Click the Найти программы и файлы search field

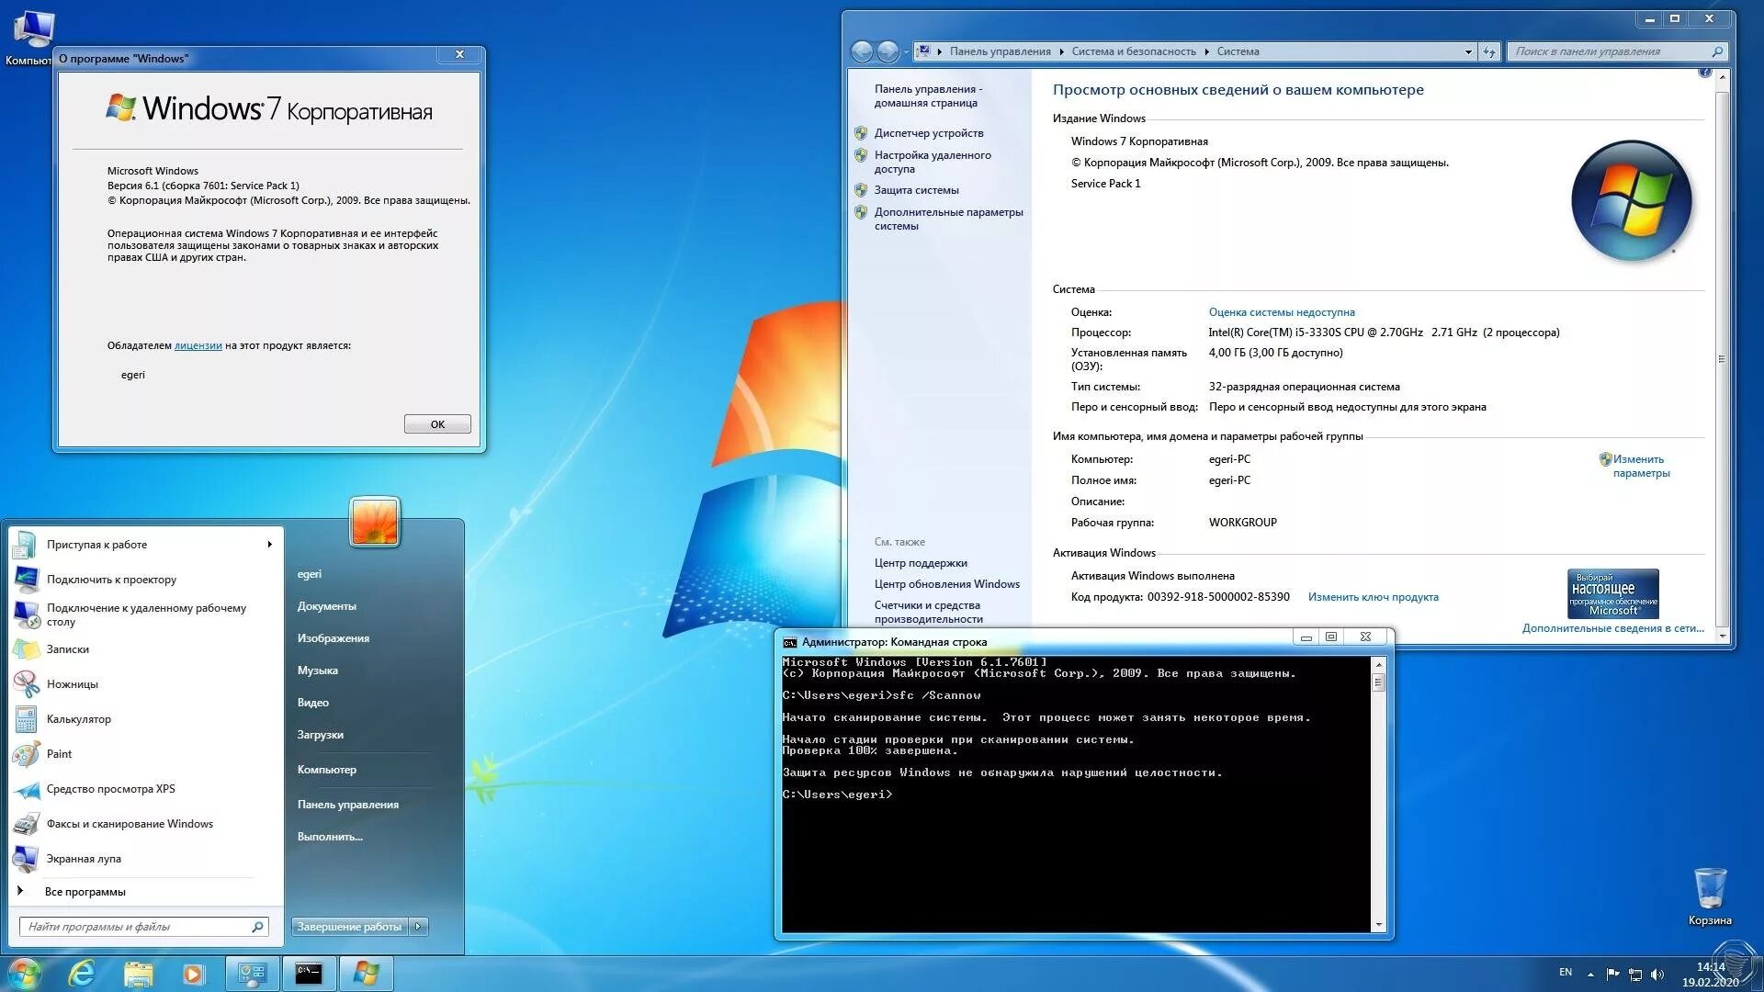(x=138, y=927)
